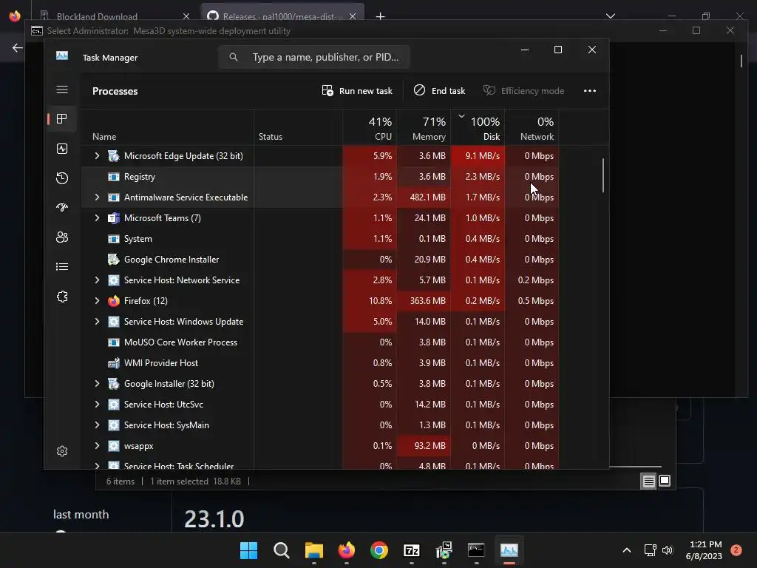
Task: Expand the Microsoft Teams (7) group
Action: click(x=97, y=218)
